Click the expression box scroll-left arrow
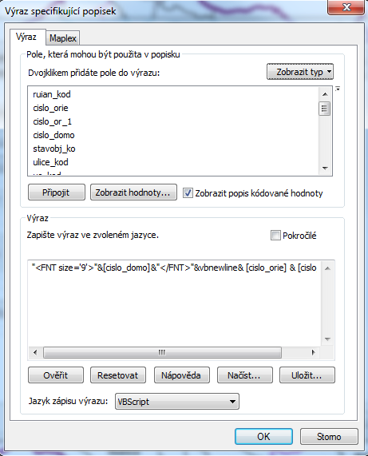This screenshot has height=456, width=368. click(35, 352)
